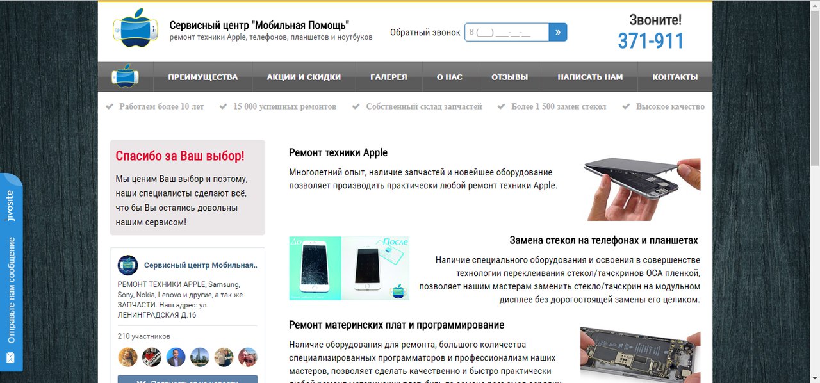This screenshot has height=383, width=820.
Task: Open the ОТЗЫВЫ menu item
Action: coord(510,77)
